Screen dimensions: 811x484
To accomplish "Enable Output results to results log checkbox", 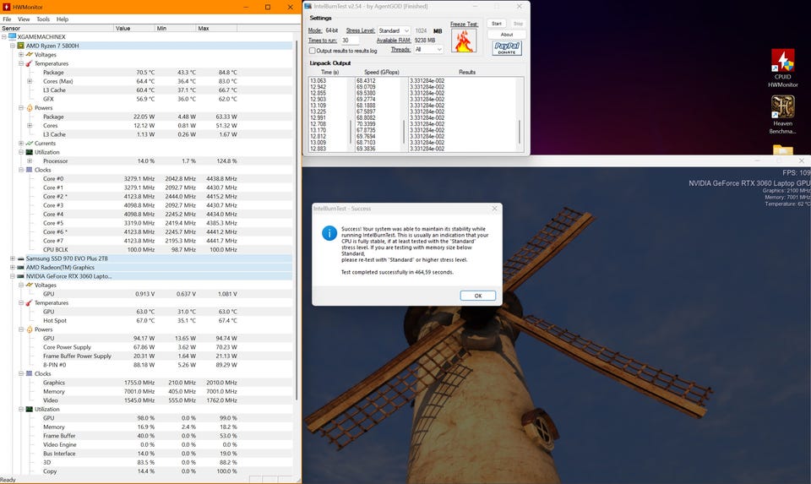I will 313,51.
